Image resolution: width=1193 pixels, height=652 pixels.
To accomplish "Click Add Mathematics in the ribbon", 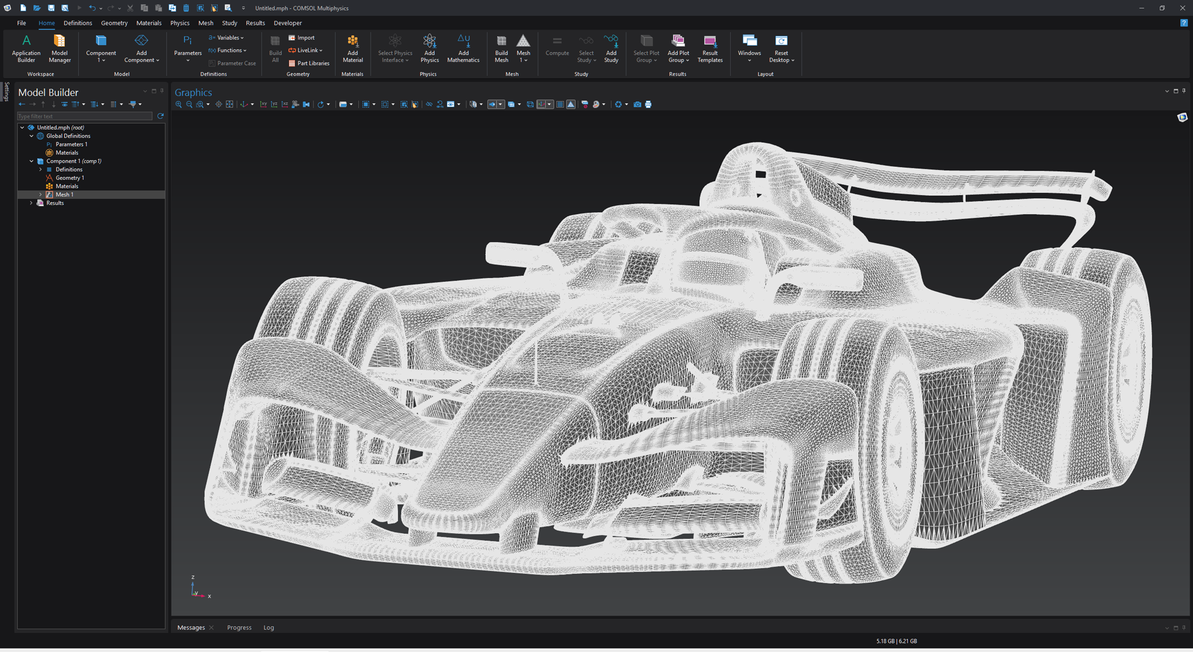I will 463,48.
